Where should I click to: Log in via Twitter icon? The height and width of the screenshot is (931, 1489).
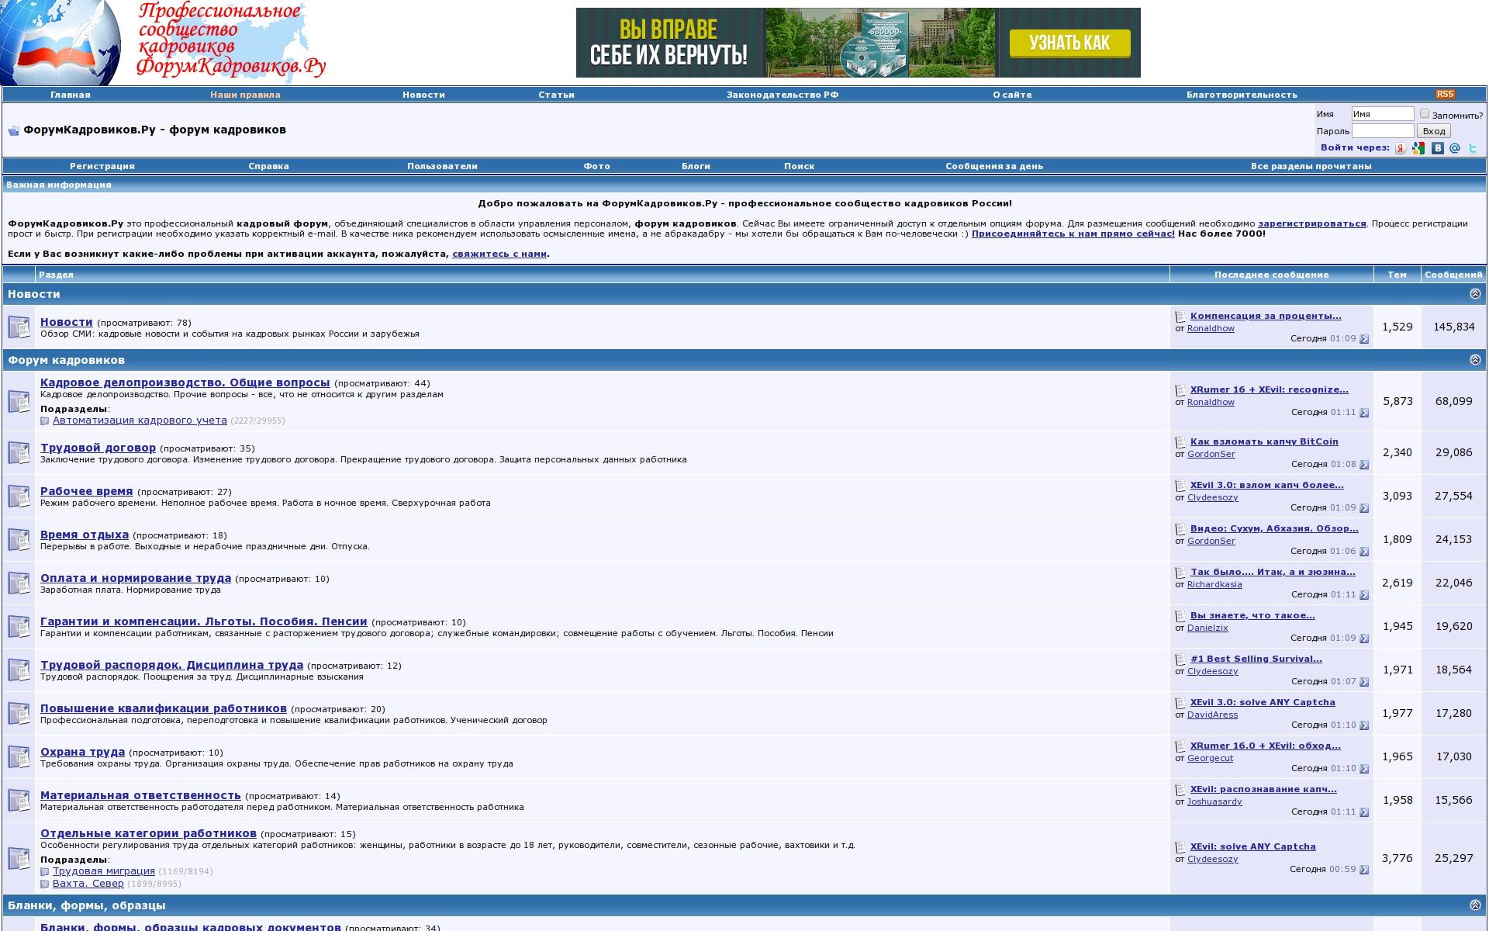(1473, 148)
